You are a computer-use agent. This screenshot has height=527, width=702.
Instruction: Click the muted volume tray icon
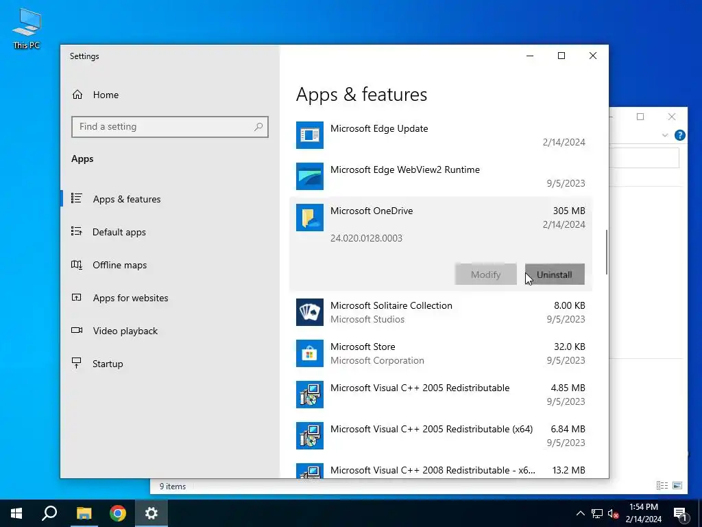point(614,513)
